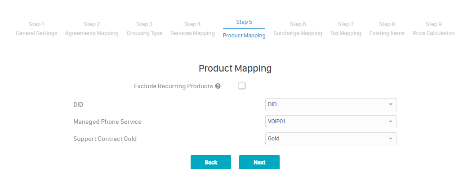Go to Step 1 General Settings
This screenshot has height=189, width=468.
tap(36, 29)
